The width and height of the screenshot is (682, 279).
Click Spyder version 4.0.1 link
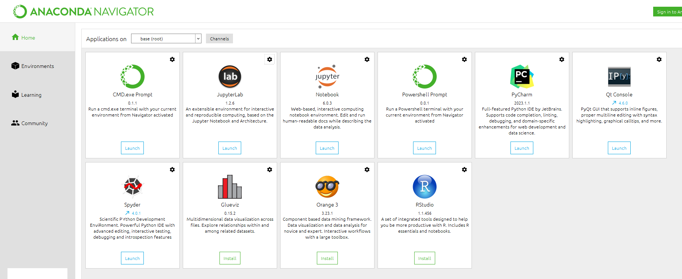pyautogui.click(x=136, y=213)
